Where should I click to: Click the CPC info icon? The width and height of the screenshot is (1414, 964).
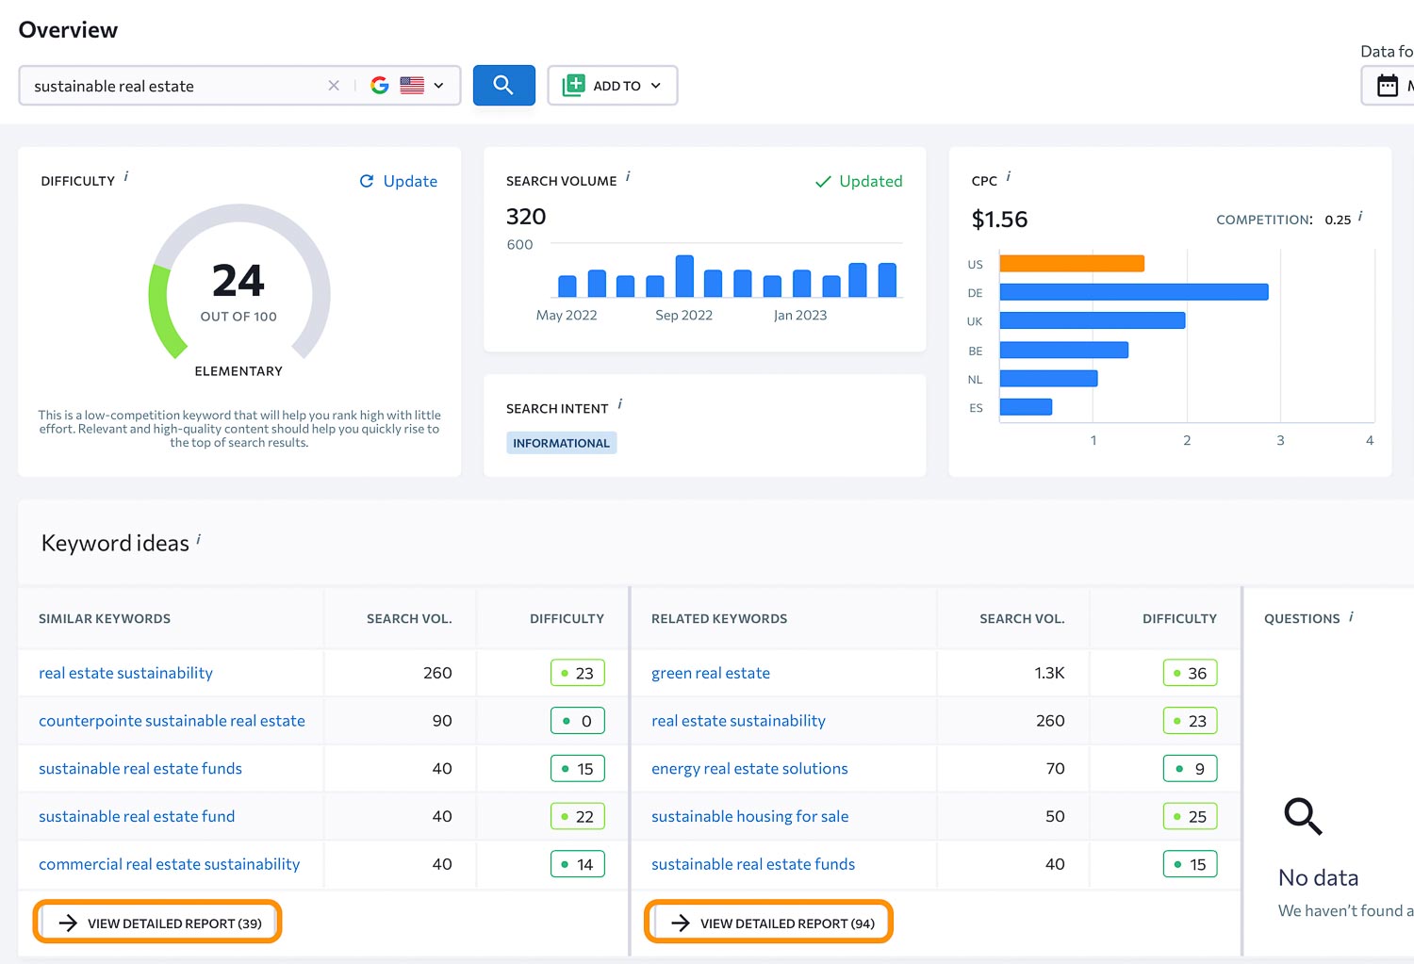(1008, 176)
